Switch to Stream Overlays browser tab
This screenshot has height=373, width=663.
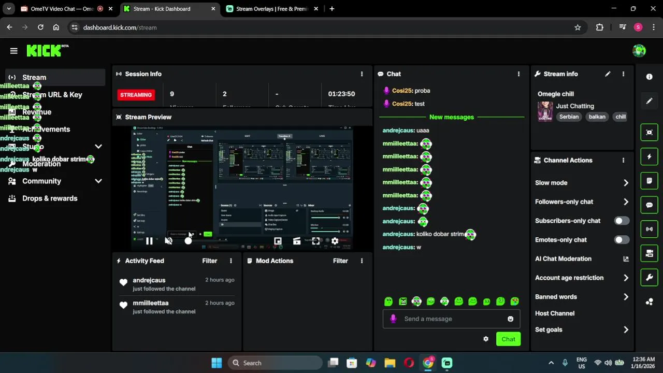click(272, 9)
